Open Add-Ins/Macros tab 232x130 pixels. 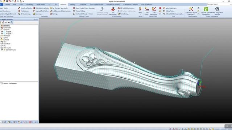tap(146, 5)
